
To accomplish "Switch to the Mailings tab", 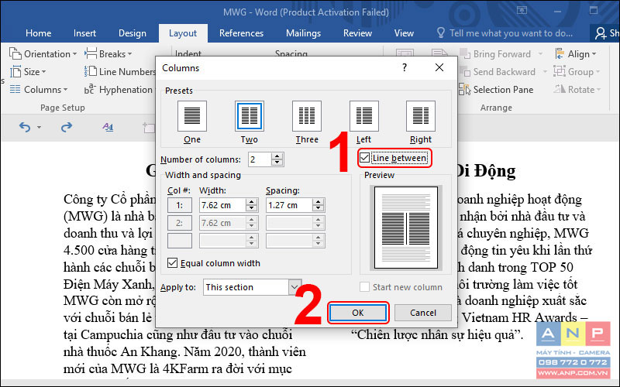I will click(x=303, y=33).
